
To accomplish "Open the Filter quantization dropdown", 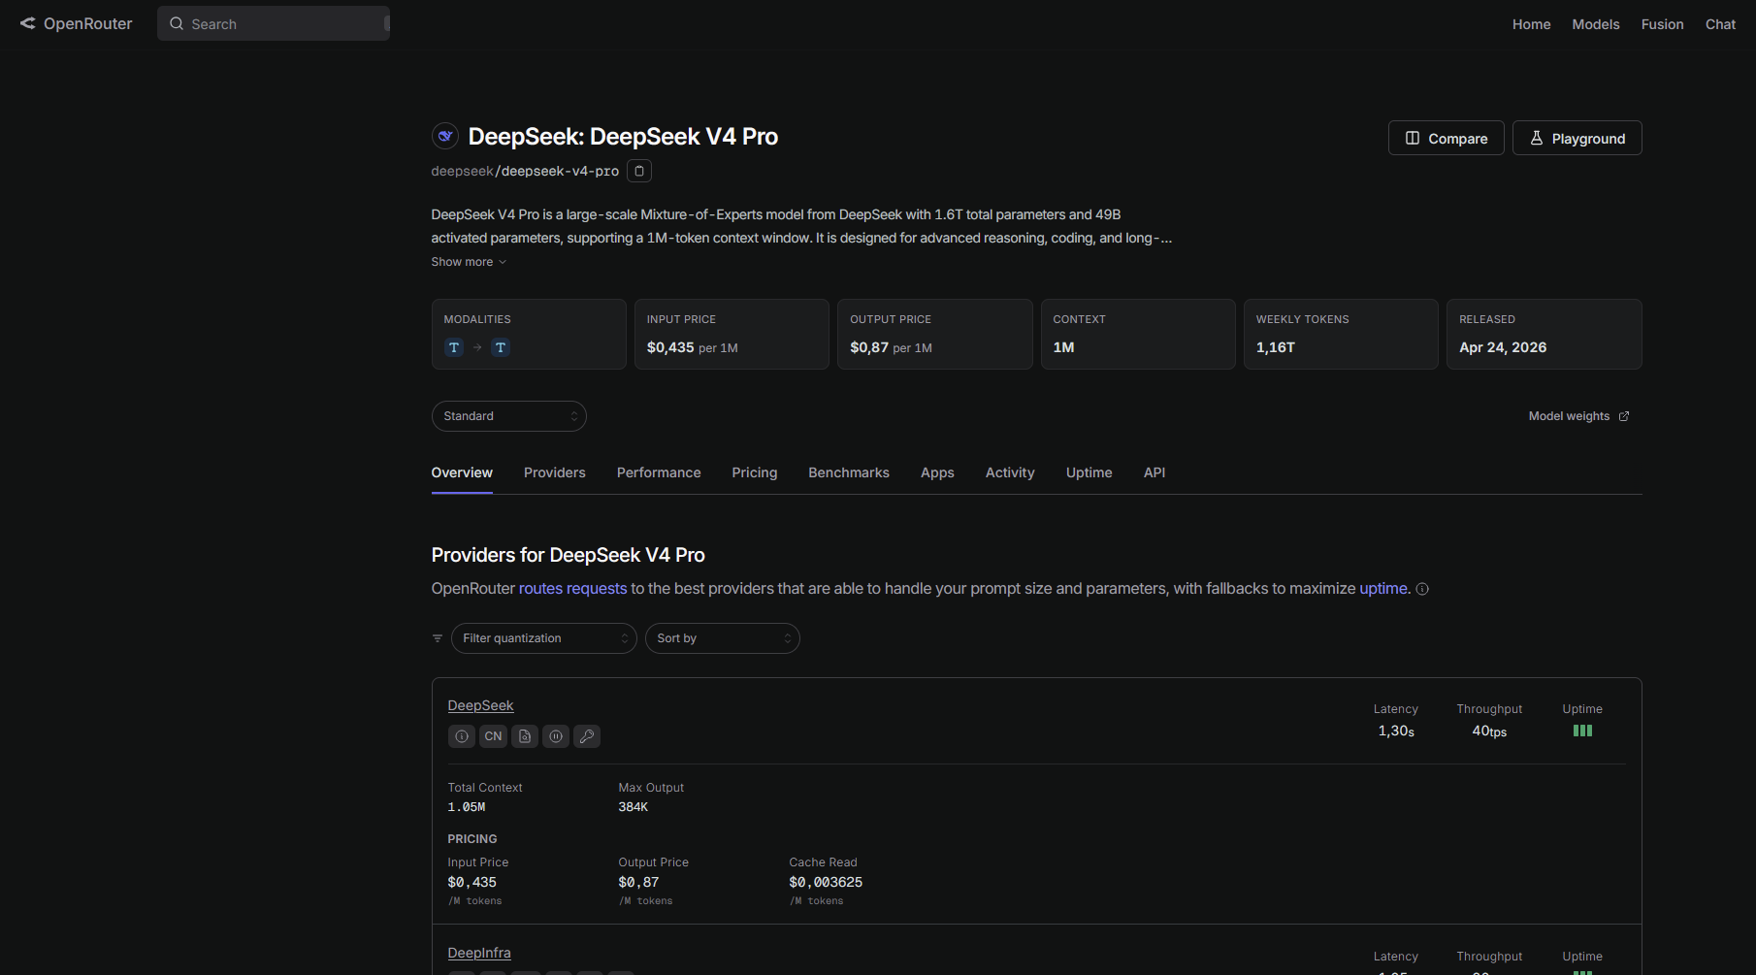I will [544, 638].
